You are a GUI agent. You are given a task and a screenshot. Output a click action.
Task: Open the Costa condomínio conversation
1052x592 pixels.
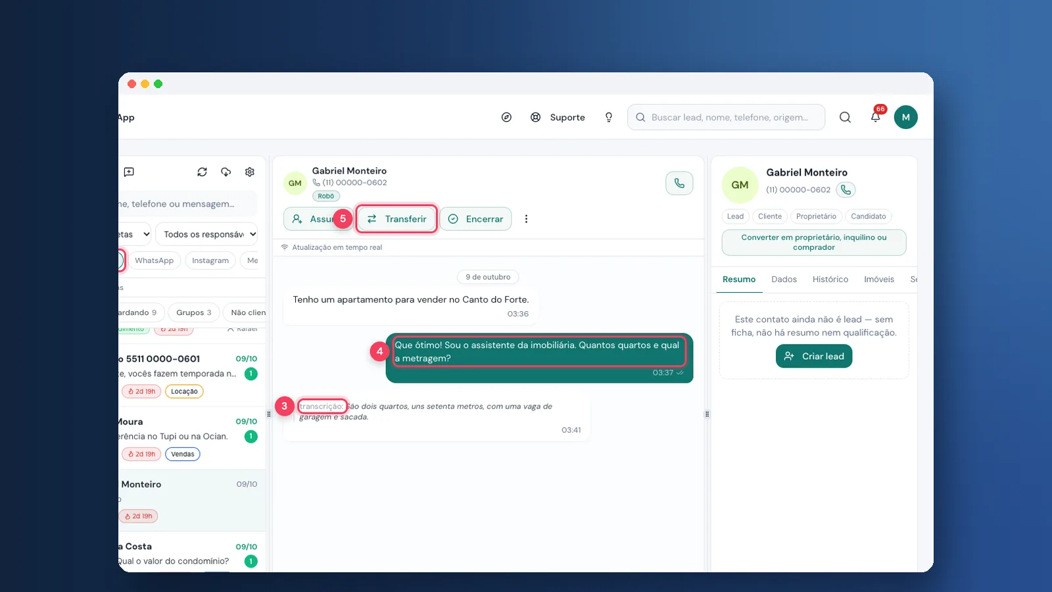[192, 553]
